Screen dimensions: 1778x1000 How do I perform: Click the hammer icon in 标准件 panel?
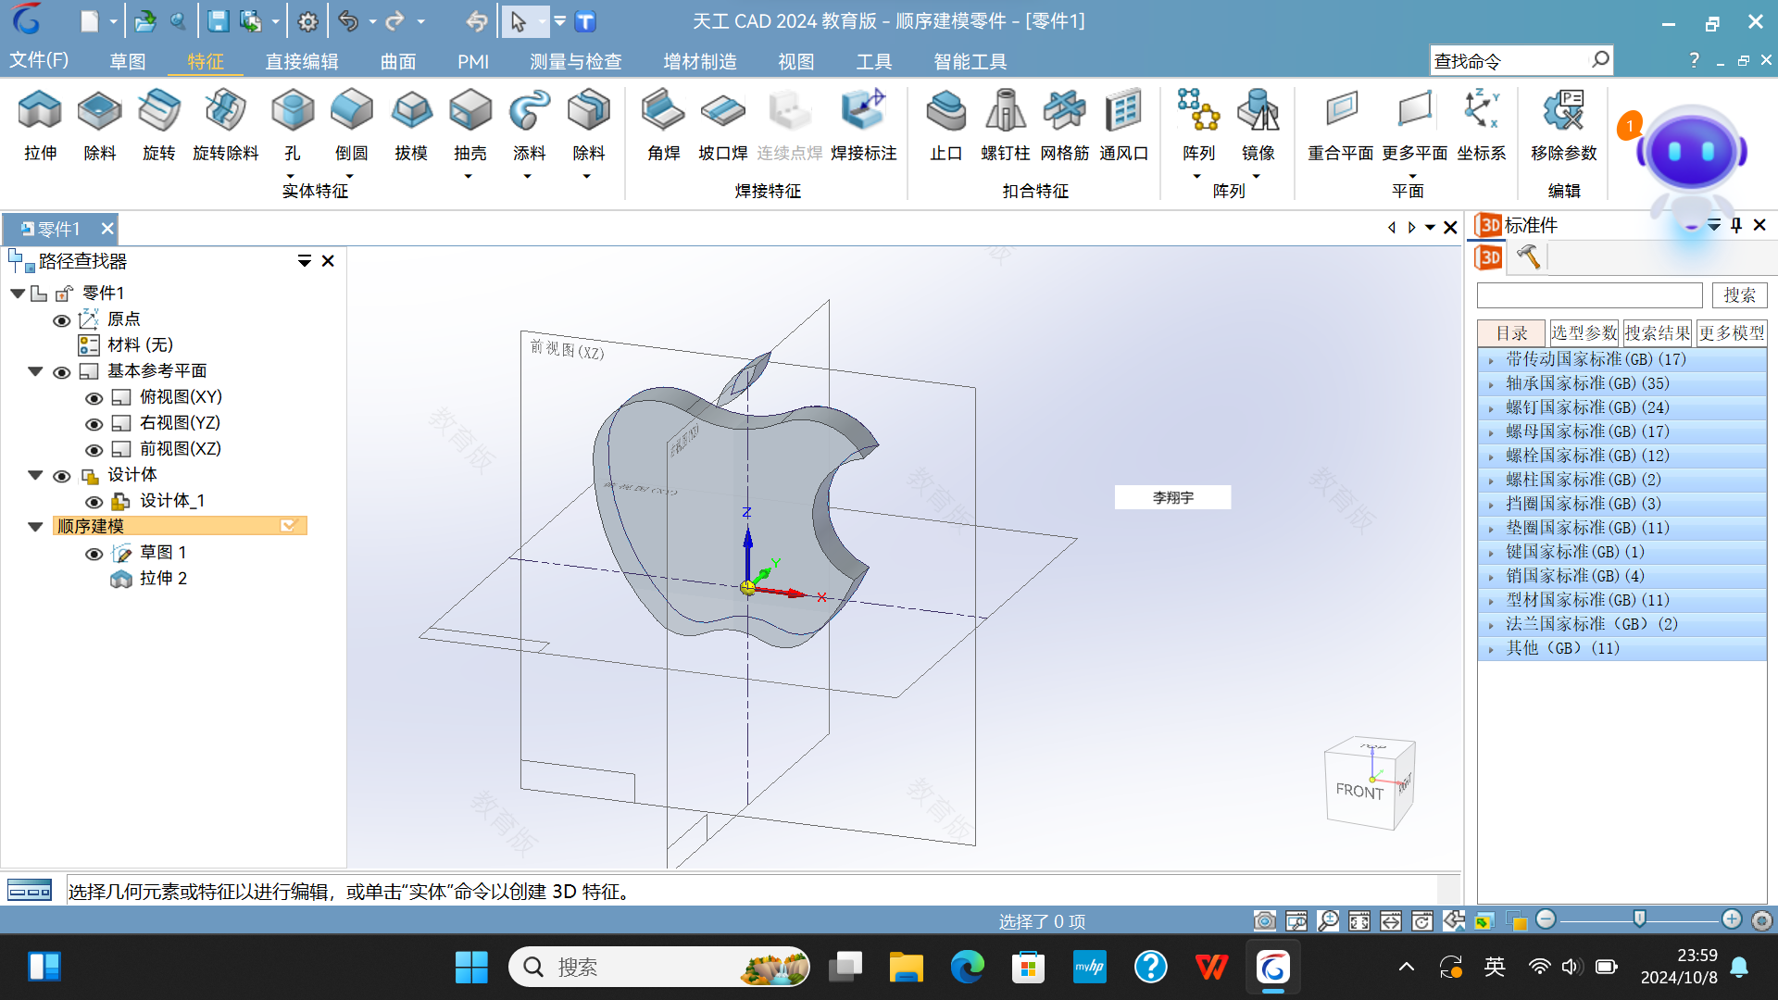tap(1528, 256)
